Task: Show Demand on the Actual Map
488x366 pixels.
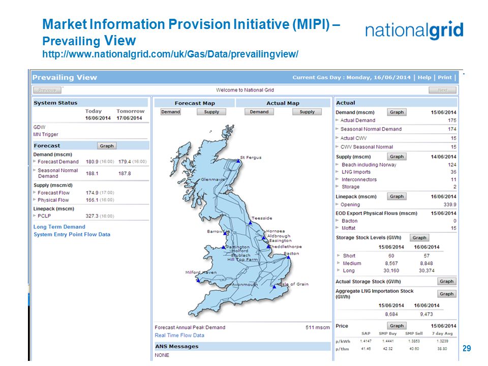Action: pyautogui.click(x=259, y=112)
